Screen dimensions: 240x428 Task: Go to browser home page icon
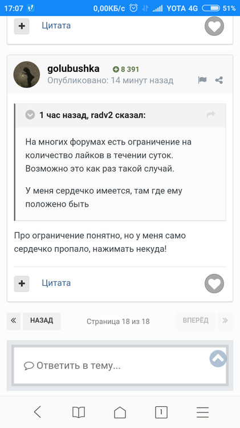tap(120, 412)
